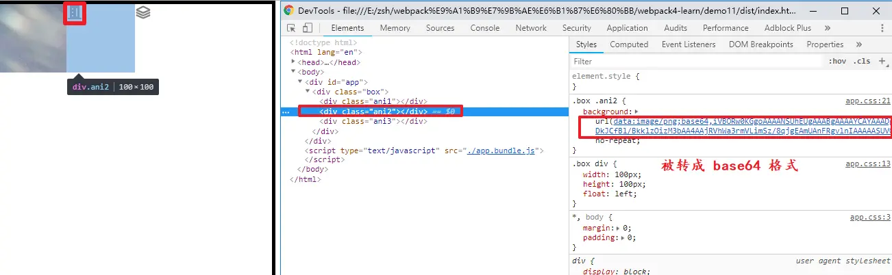Click the base64 data:image/png URL link
892x275 pixels.
pyautogui.click(x=743, y=126)
